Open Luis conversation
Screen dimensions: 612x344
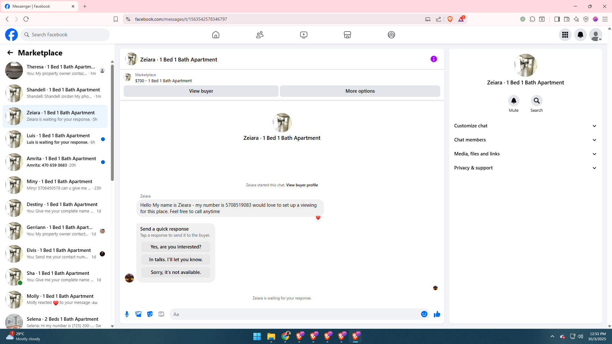(x=55, y=139)
